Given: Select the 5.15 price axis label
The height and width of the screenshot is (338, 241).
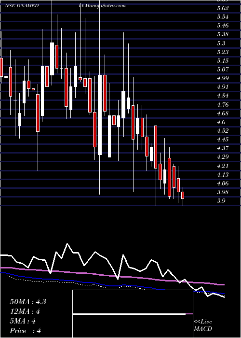Looking at the screenshot, I should [x=223, y=61].
